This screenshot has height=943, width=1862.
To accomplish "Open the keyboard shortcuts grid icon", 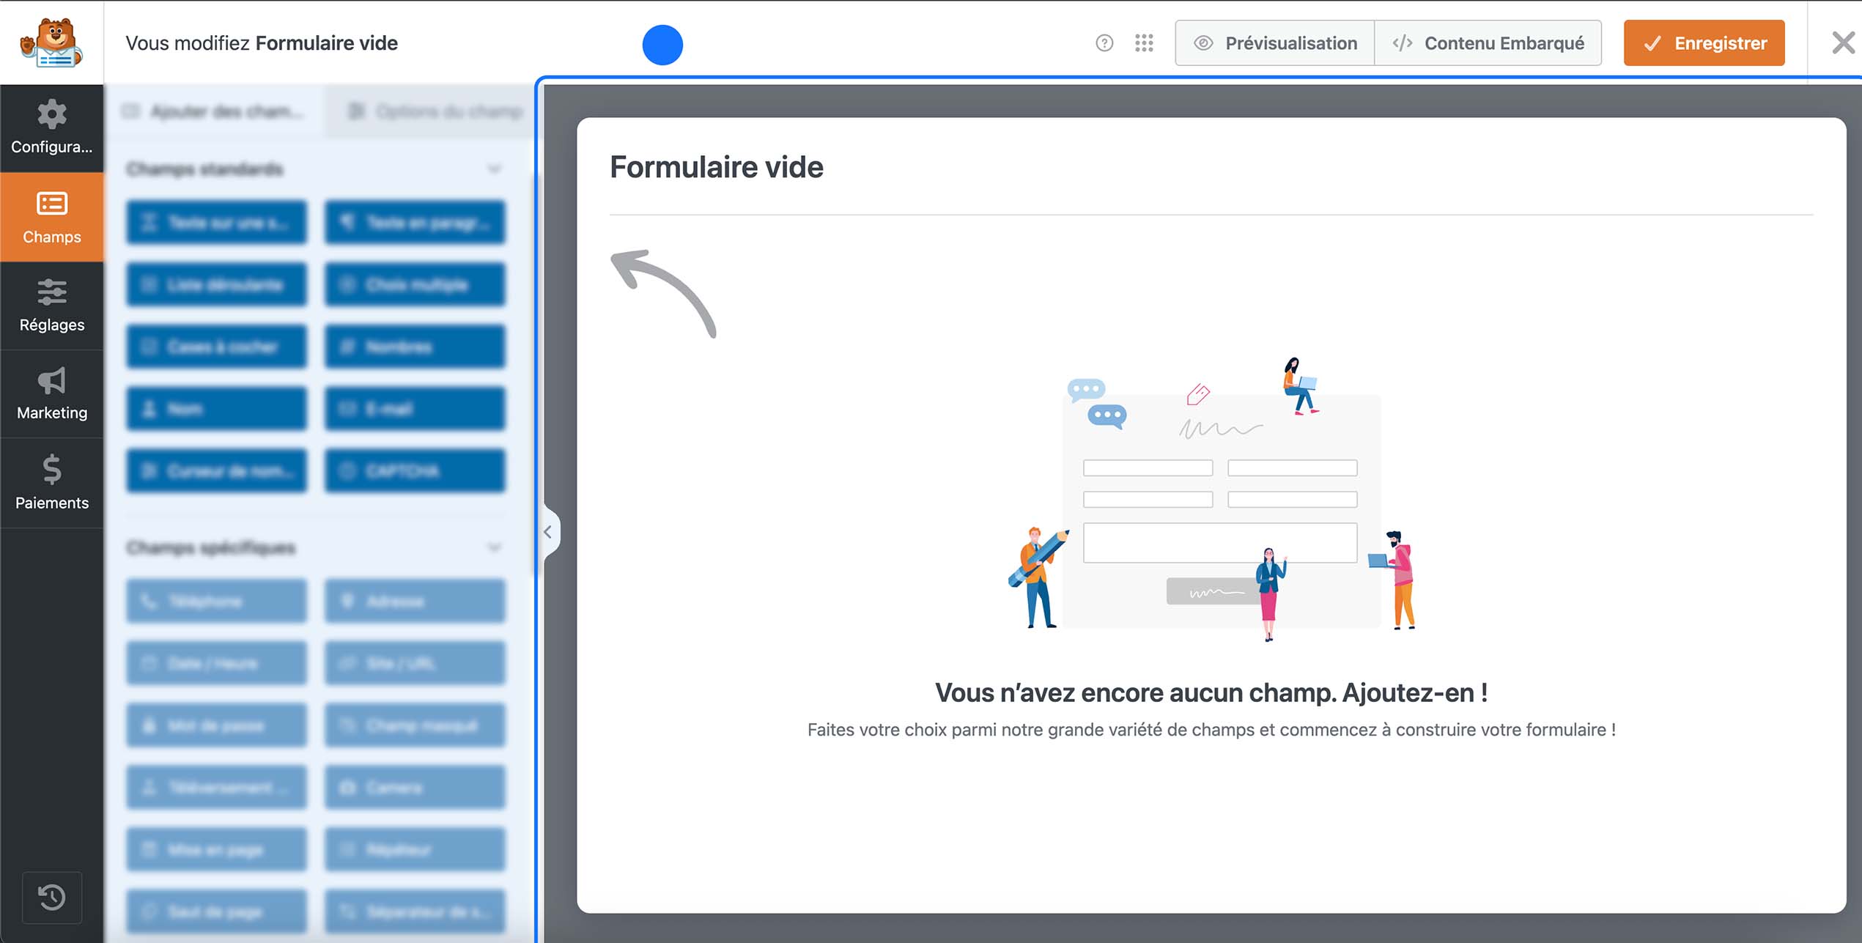I will (x=1143, y=42).
